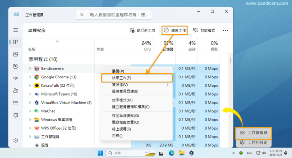Expand the KakaoTalk (32 位元) process row
The width and height of the screenshot is (292, 158).
coord(30,86)
